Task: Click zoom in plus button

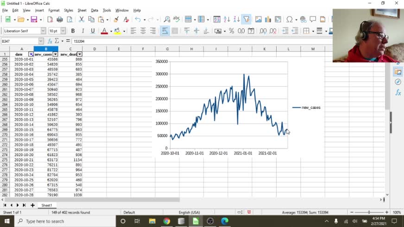Action: coord(387,212)
